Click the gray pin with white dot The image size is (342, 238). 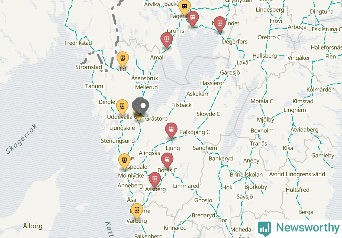click(143, 107)
